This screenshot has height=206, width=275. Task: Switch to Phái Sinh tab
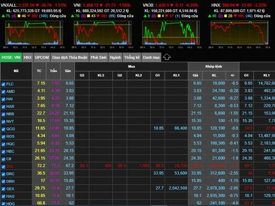click(99, 58)
